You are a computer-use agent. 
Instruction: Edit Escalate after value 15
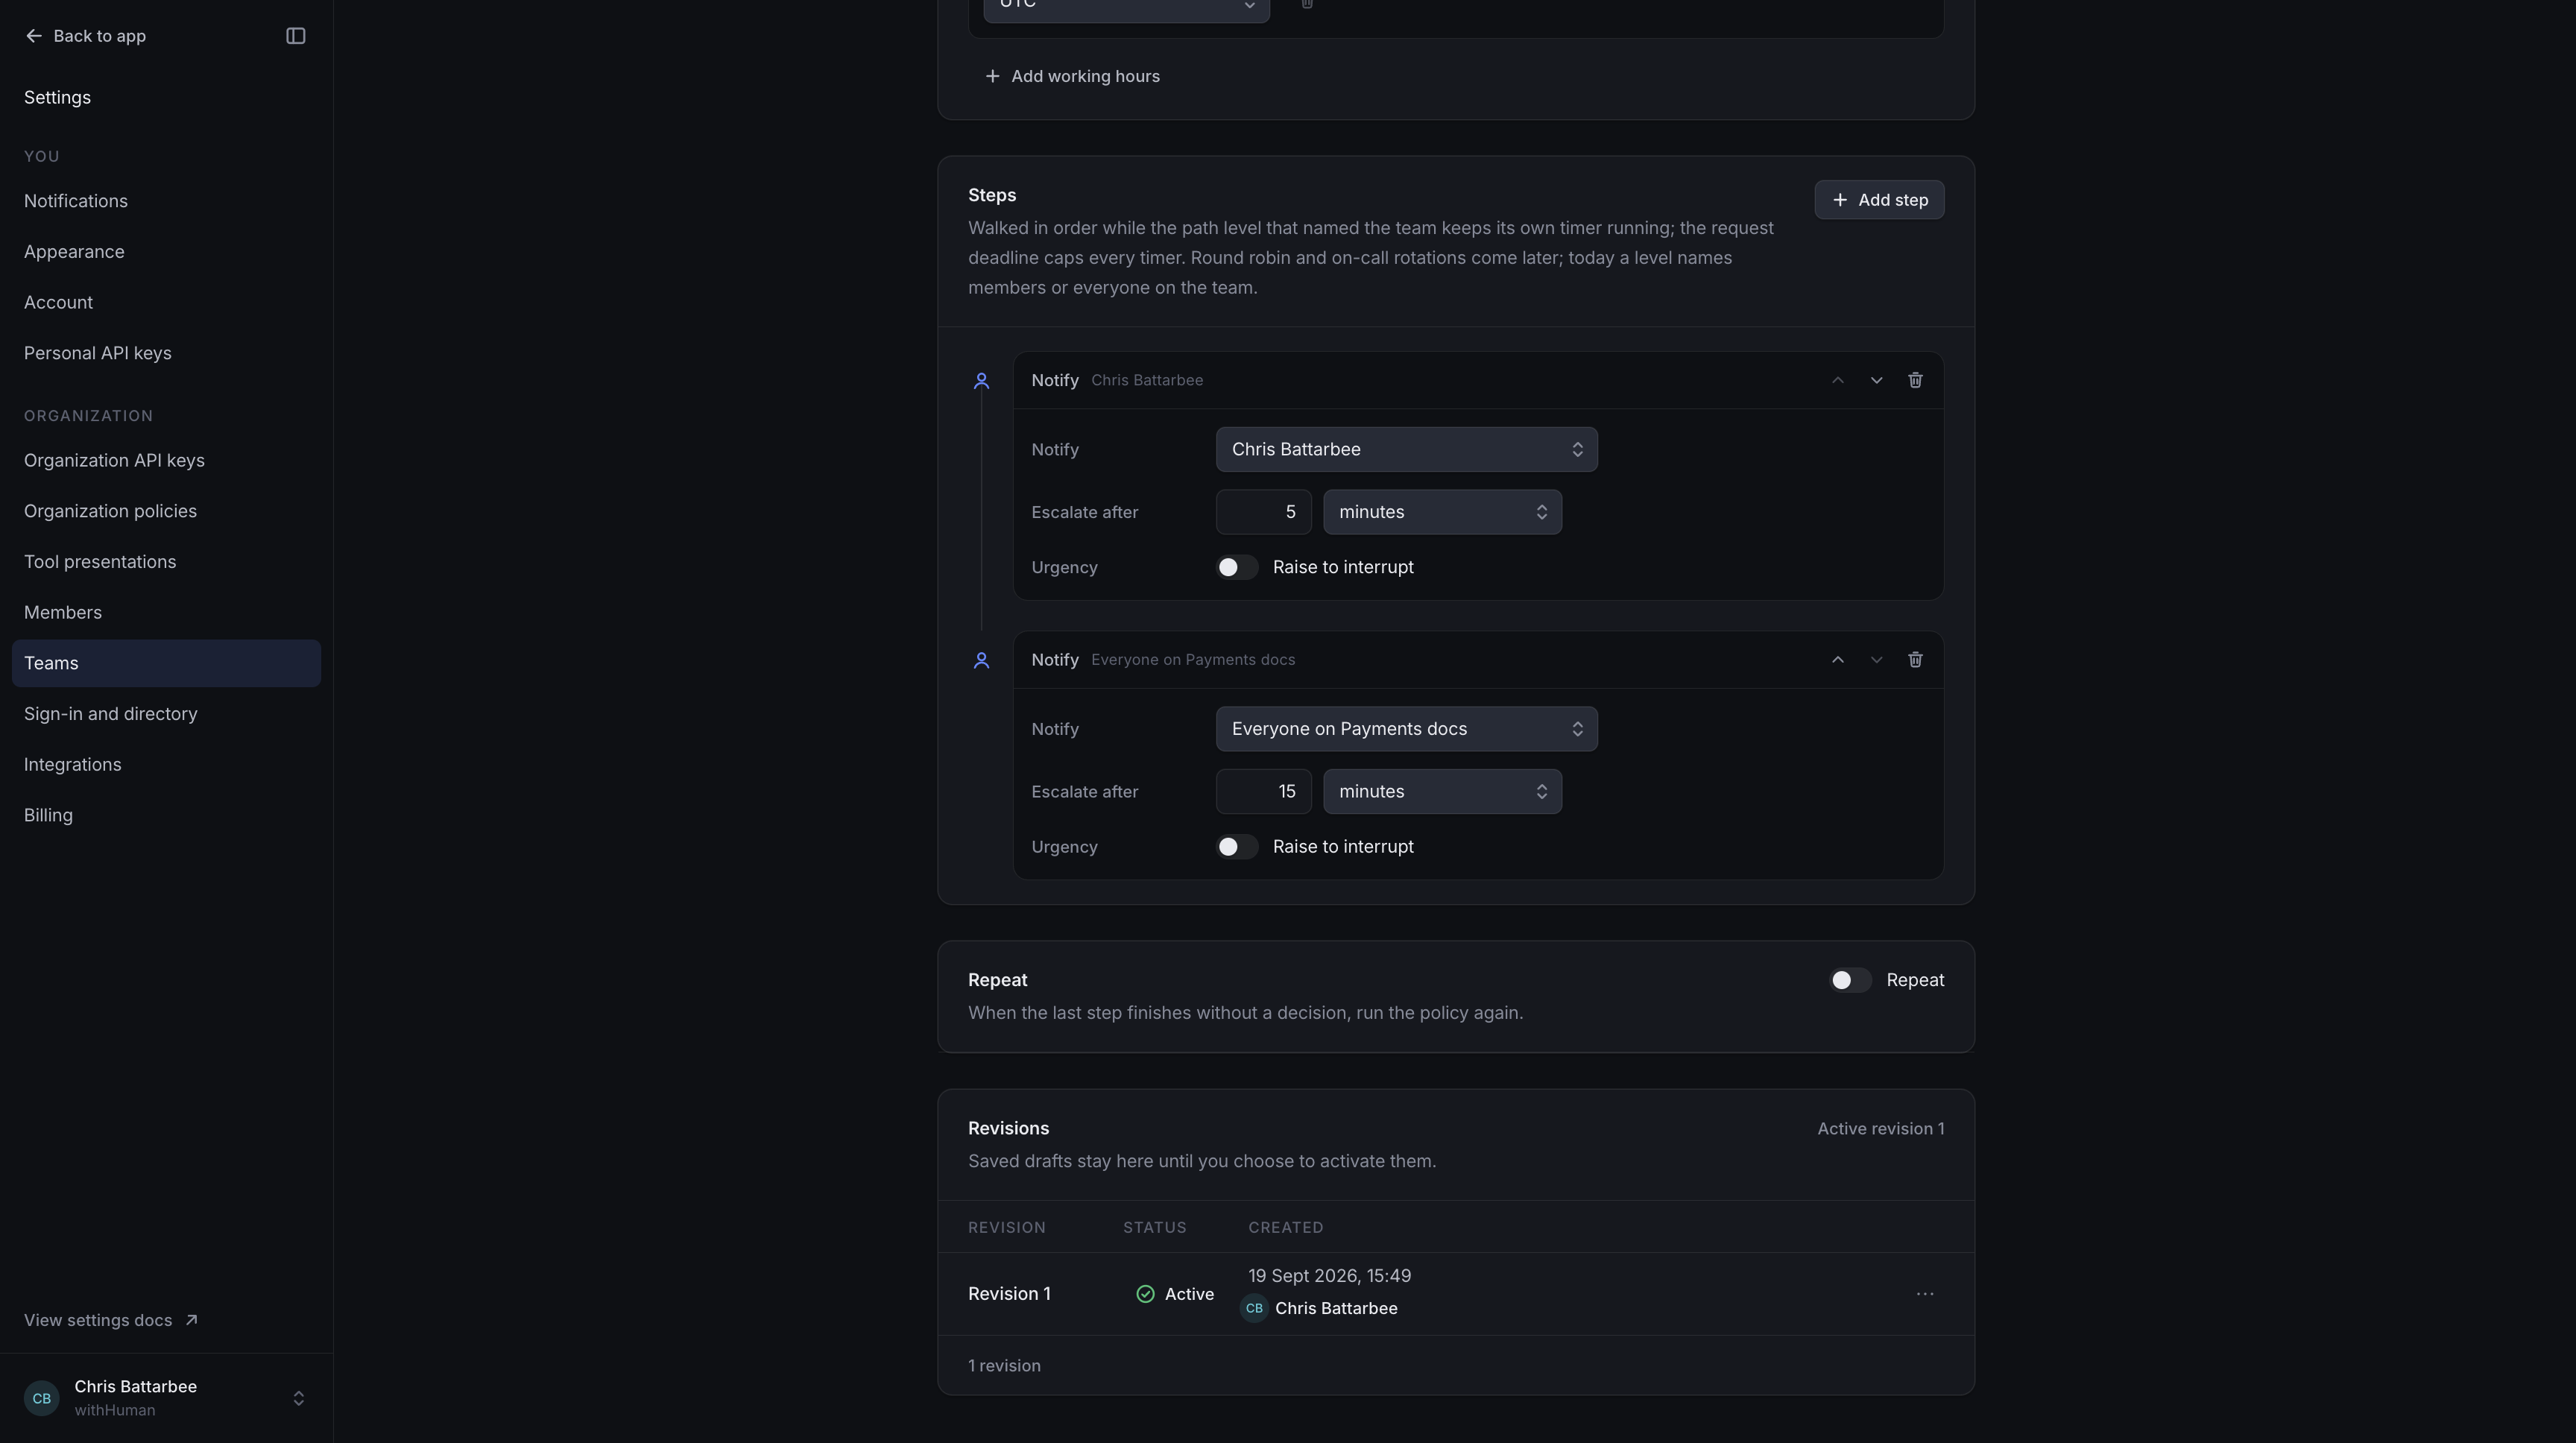pyautogui.click(x=1263, y=791)
